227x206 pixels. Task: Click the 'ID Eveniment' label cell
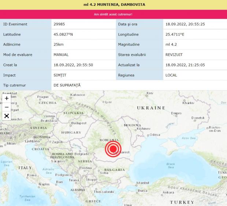coord(26,24)
